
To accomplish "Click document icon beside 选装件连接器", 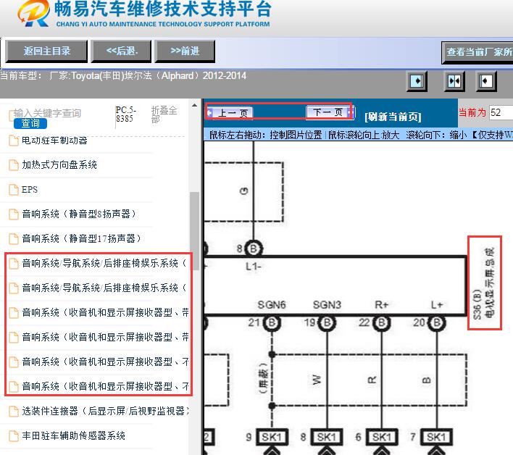I will point(14,412).
